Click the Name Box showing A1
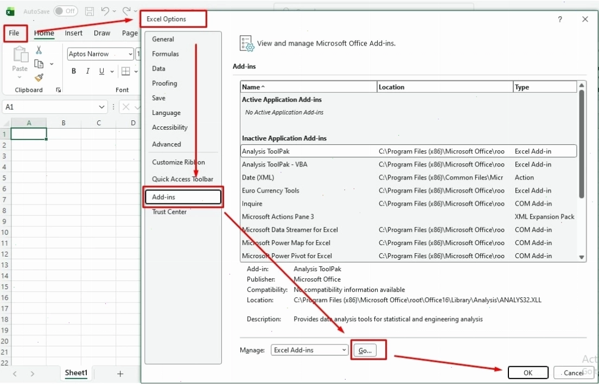This screenshot has height=384, width=599. pyautogui.click(x=55, y=107)
